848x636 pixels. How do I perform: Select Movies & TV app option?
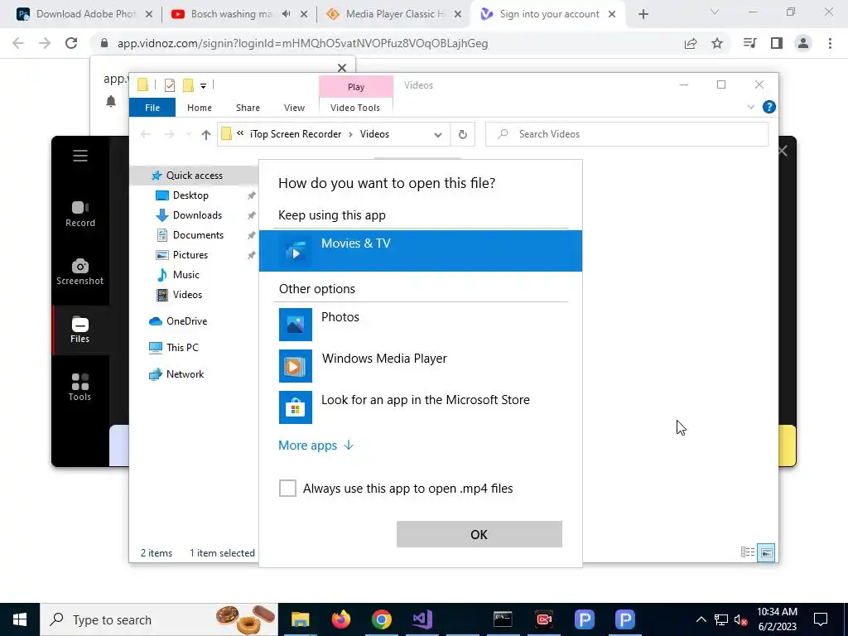click(x=420, y=250)
